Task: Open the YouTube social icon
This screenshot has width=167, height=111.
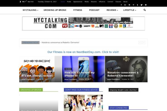Action: click(146, 5)
